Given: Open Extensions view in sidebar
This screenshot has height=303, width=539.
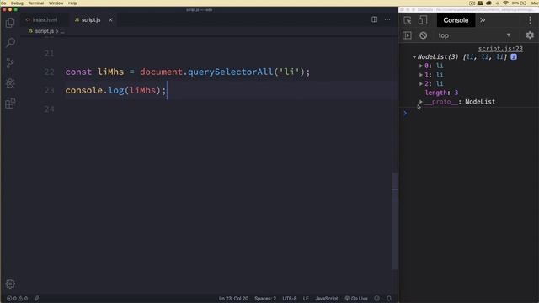Looking at the screenshot, I should pyautogui.click(x=10, y=104).
